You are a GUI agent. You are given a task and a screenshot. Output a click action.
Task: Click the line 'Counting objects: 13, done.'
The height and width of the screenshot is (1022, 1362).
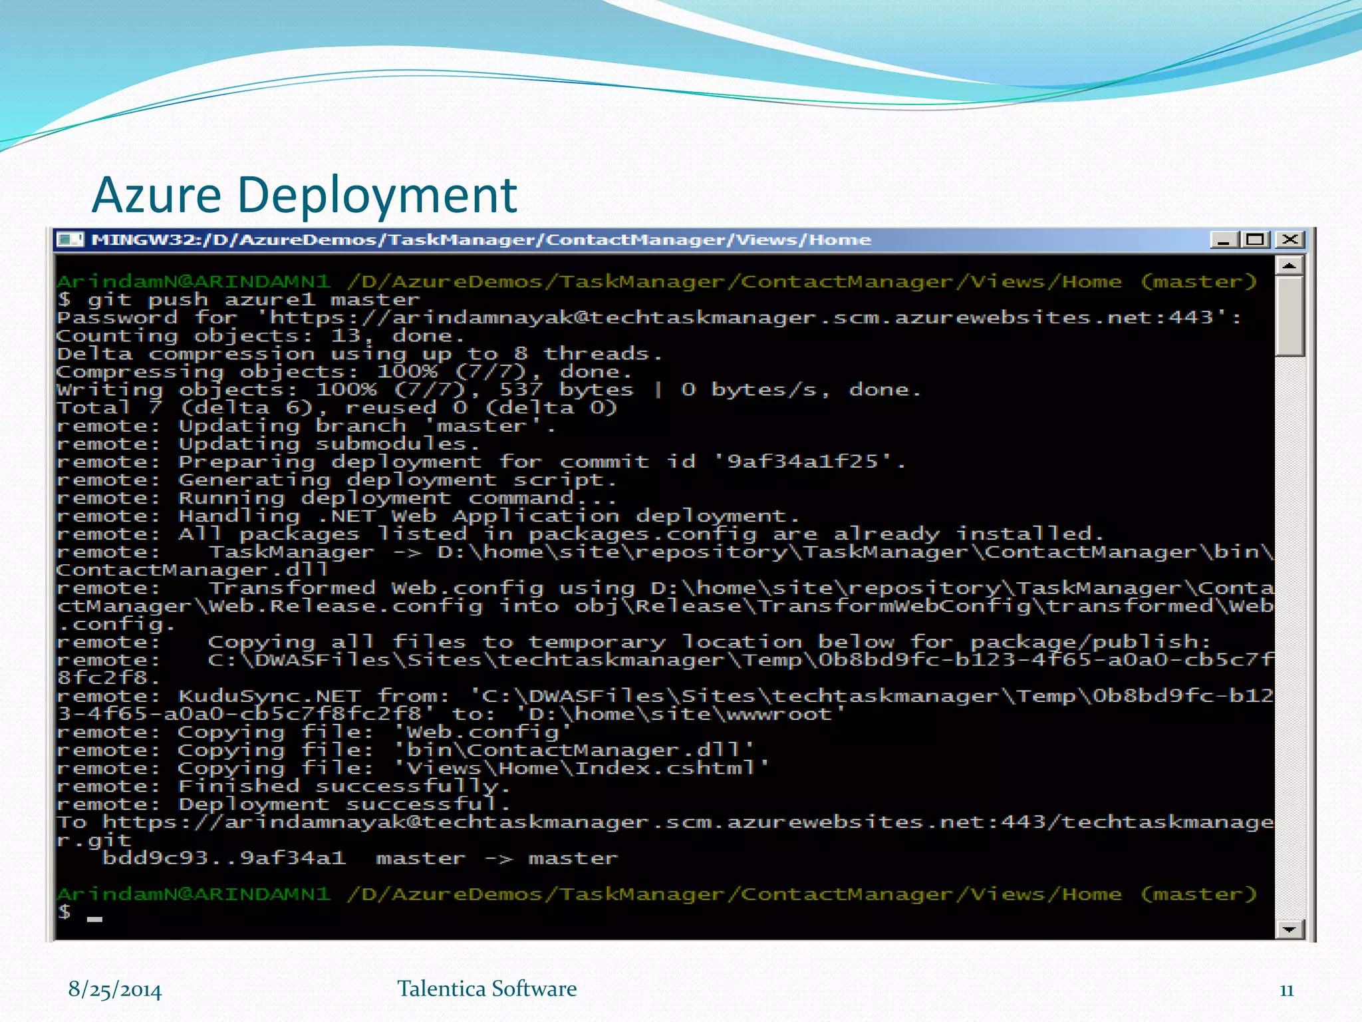pos(261,336)
